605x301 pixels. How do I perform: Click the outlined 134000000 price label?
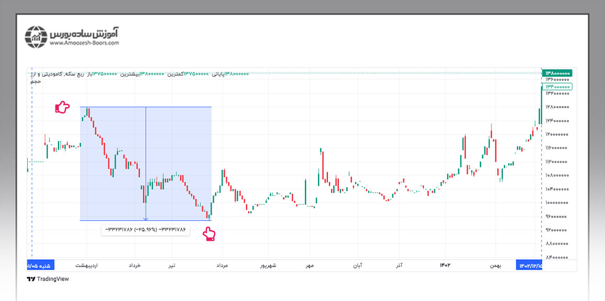tap(557, 87)
